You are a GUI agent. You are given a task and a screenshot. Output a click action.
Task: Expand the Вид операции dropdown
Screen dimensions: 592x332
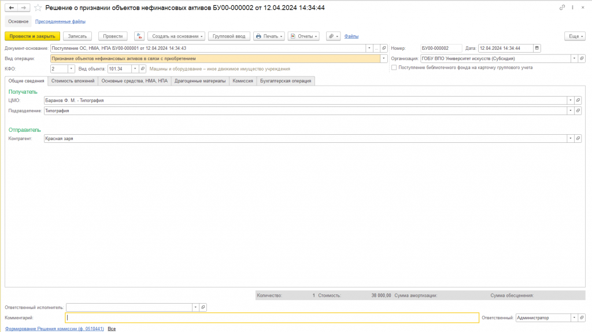pos(384,58)
